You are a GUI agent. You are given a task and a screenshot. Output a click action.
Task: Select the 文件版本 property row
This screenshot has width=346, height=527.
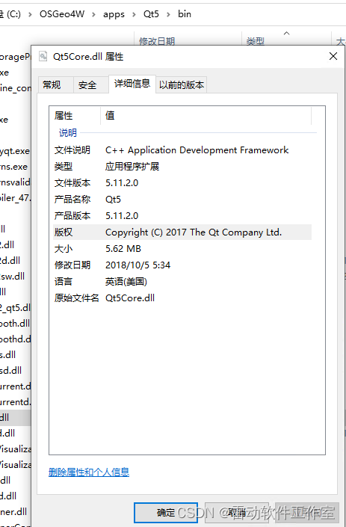coord(182,183)
